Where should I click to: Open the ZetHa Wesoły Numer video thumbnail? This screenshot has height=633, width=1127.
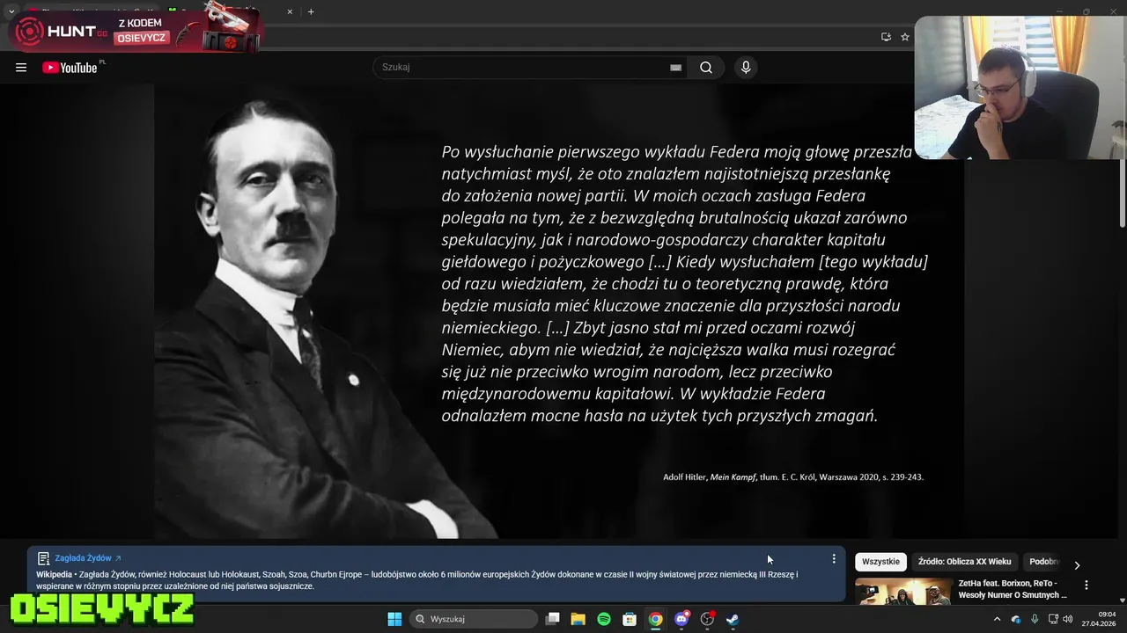[x=903, y=592]
